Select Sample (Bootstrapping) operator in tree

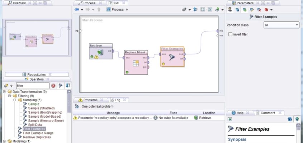point(45,112)
